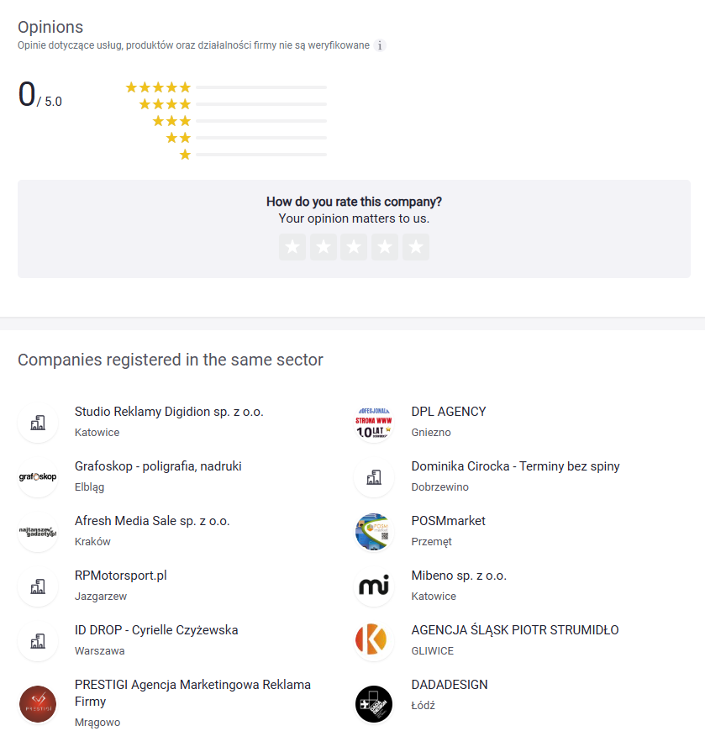Click the five-star rating distribution bar
The width and height of the screenshot is (705, 752).
261,87
